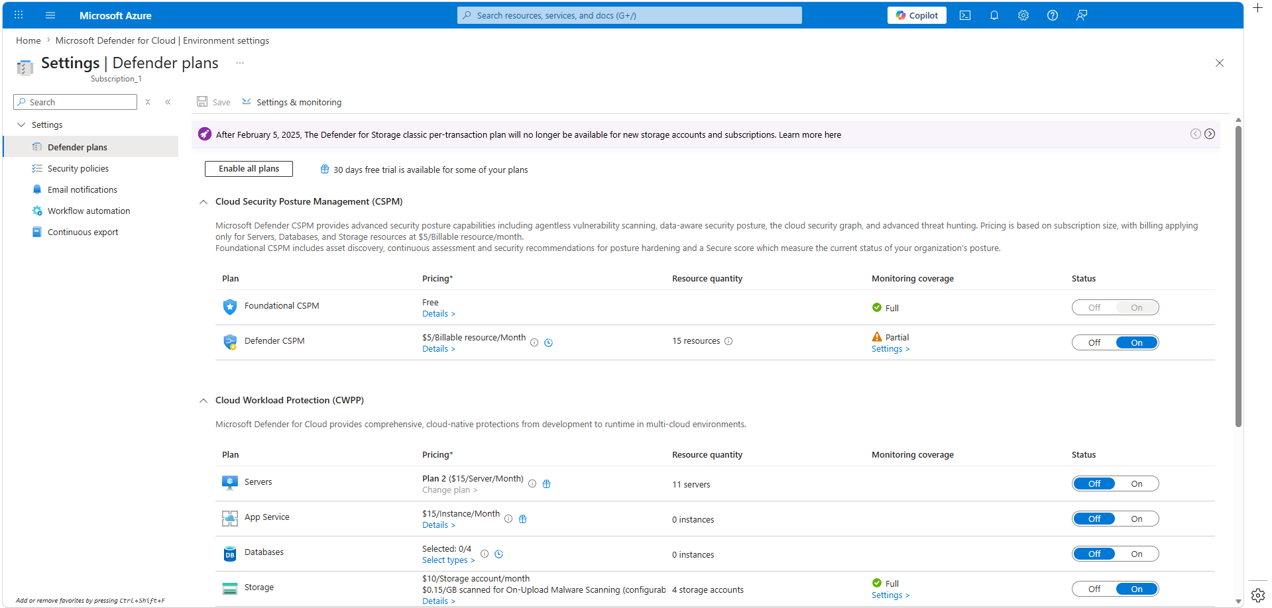Turn Defender CSPM plan Off
This screenshot has width=1272, height=608.
click(1094, 342)
